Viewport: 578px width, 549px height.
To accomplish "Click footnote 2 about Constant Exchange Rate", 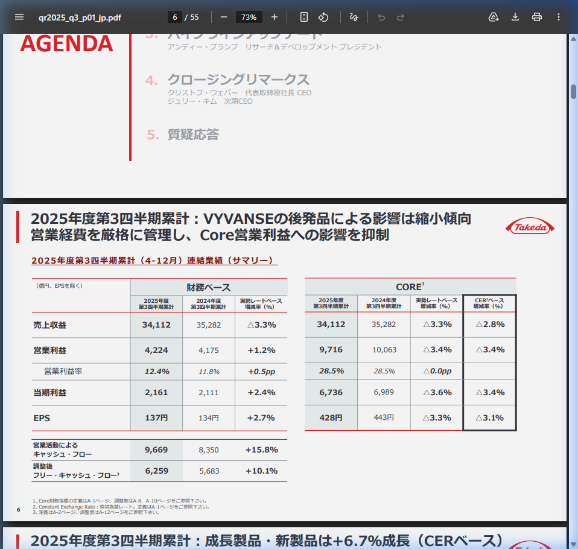I will [121, 507].
